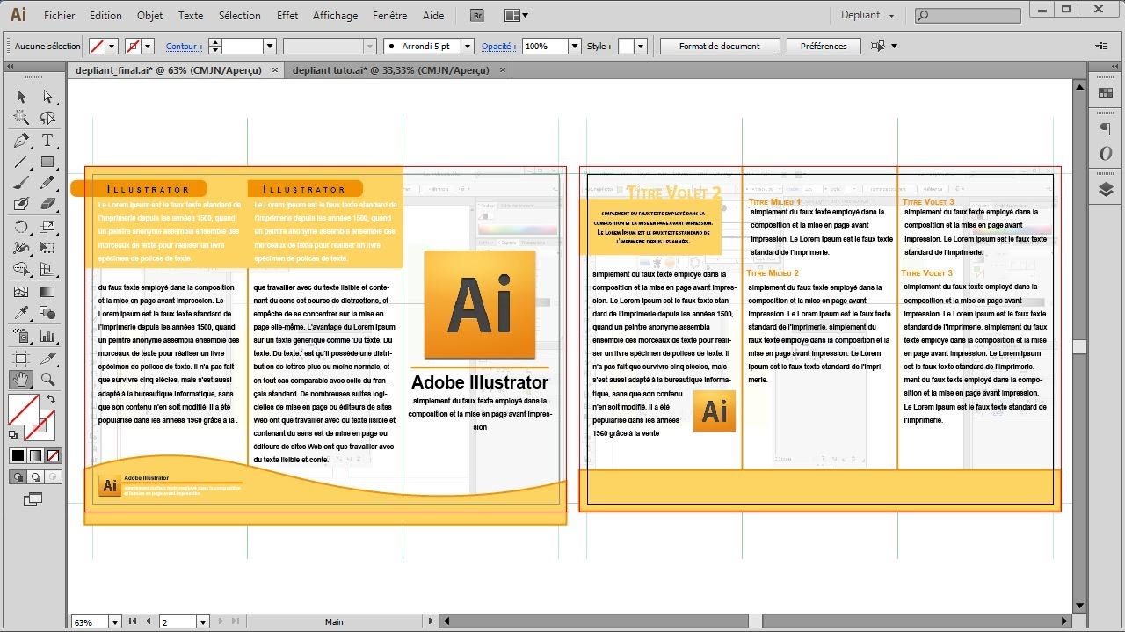
Task: Open the stroke weight dropdown
Action: click(270, 46)
